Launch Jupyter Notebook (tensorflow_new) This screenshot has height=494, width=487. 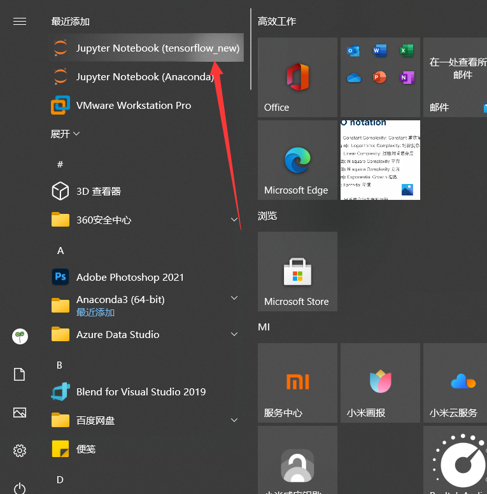[x=147, y=48]
